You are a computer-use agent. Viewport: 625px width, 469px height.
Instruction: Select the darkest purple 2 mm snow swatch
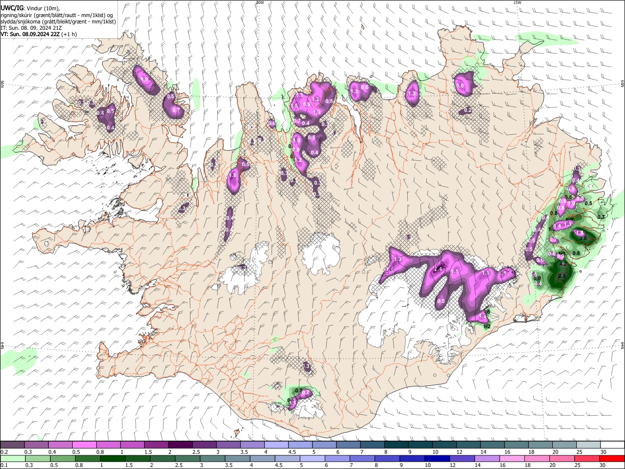[x=180, y=445]
